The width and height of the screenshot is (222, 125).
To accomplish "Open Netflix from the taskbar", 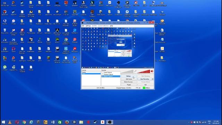I will (x=103, y=122).
